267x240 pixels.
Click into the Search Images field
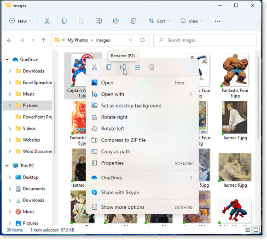(x=205, y=40)
